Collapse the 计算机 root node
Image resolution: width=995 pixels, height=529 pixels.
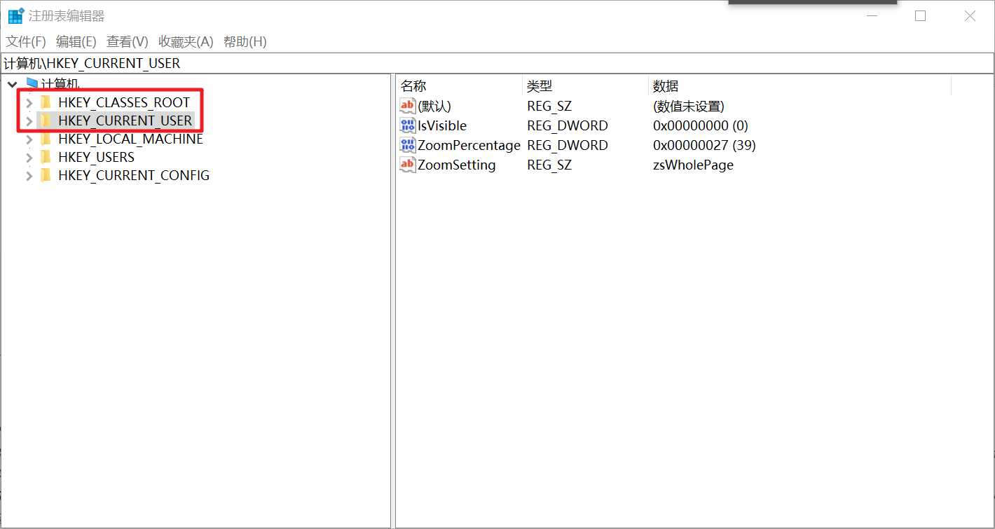(13, 84)
